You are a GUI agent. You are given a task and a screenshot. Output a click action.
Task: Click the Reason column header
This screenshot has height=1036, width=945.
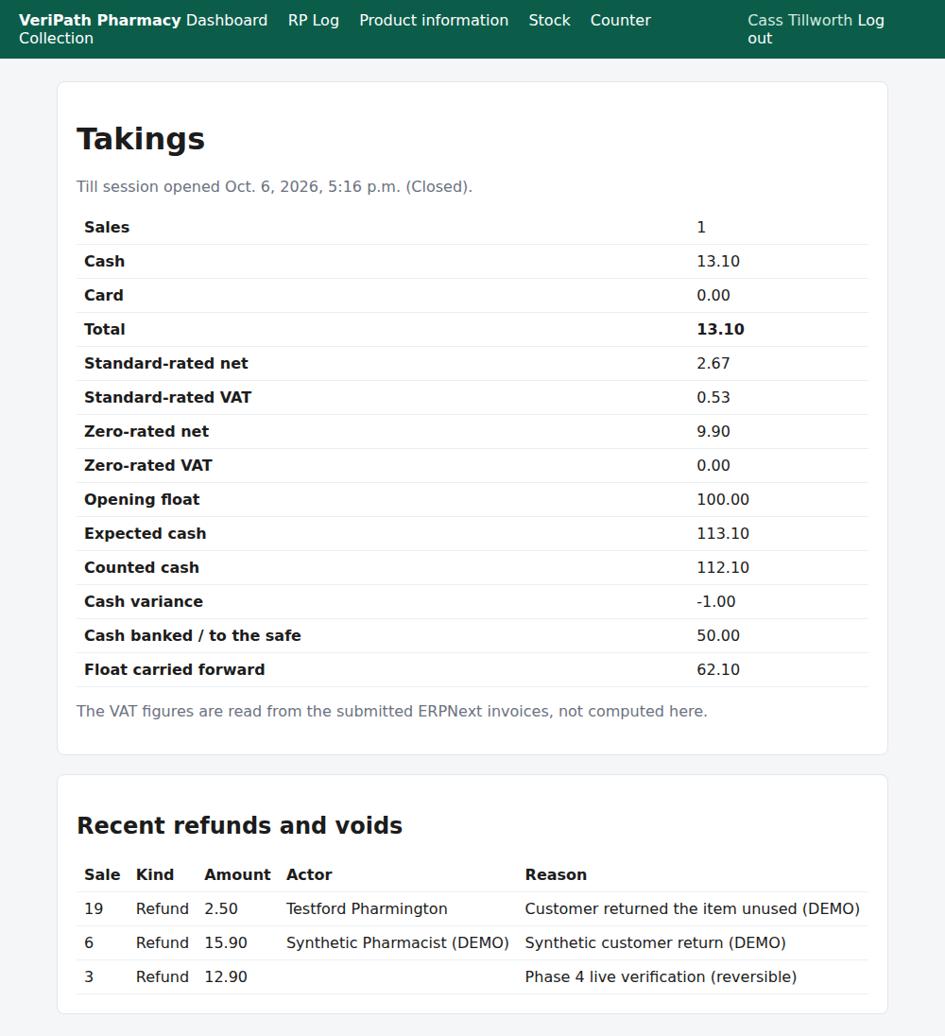556,874
